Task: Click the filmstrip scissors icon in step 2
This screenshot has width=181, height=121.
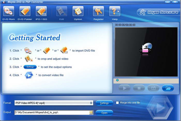Action: [29, 59]
